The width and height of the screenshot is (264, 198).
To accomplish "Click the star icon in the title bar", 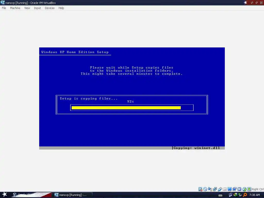I will [245, 3].
